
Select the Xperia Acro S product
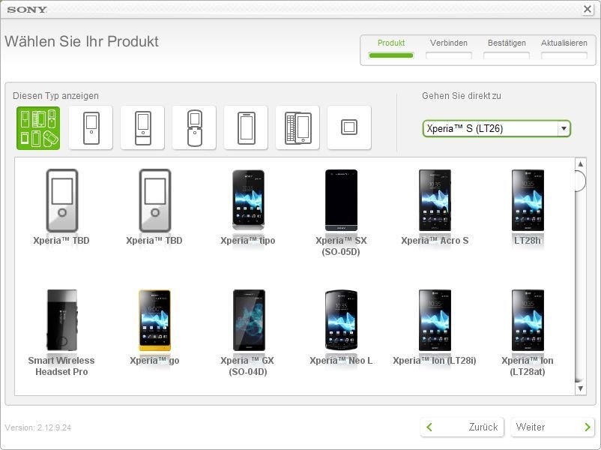[x=435, y=207]
